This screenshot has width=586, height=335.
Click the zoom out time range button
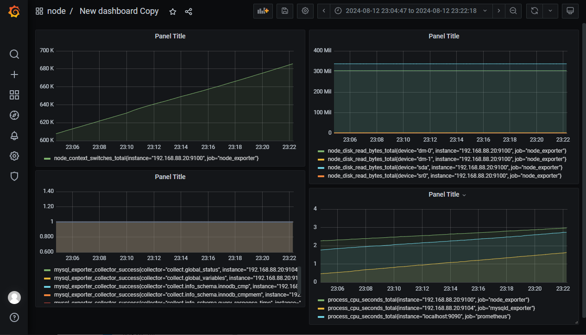pyautogui.click(x=513, y=11)
